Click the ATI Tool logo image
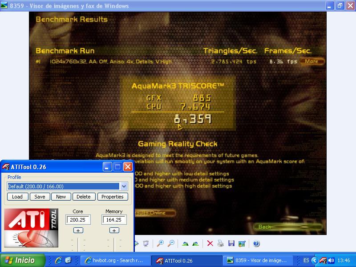Image resolution: width=356 pixels, height=267 pixels. click(31, 228)
